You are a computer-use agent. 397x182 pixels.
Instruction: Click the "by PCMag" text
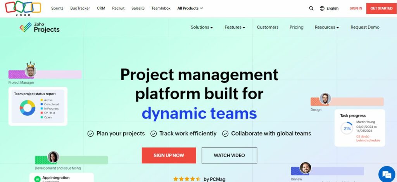214,179
